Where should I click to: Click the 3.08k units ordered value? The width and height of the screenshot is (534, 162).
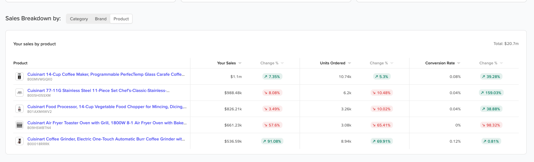click(x=346, y=125)
